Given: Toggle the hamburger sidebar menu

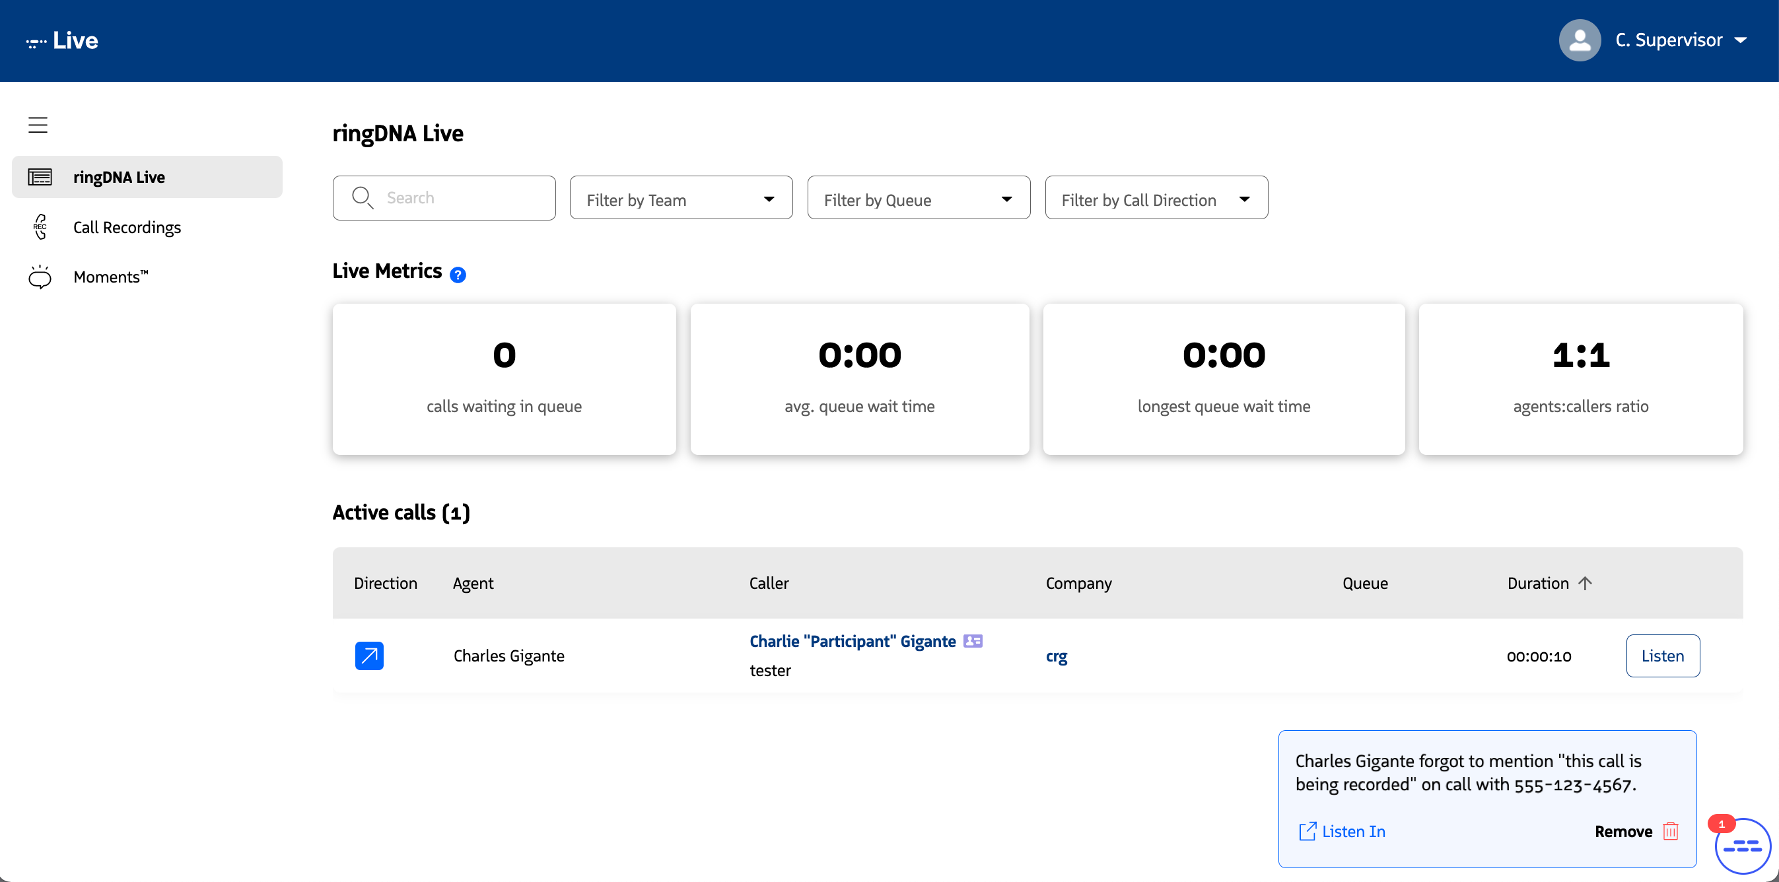Looking at the screenshot, I should [x=38, y=125].
